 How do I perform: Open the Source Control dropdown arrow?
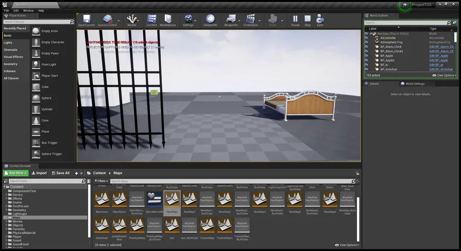(x=118, y=20)
